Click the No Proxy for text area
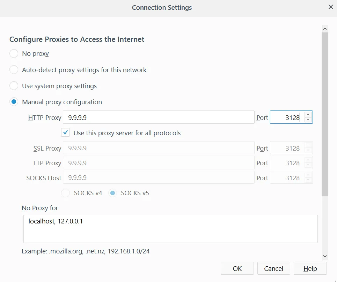Image resolution: width=337 pixels, height=282 pixels. 170,229
